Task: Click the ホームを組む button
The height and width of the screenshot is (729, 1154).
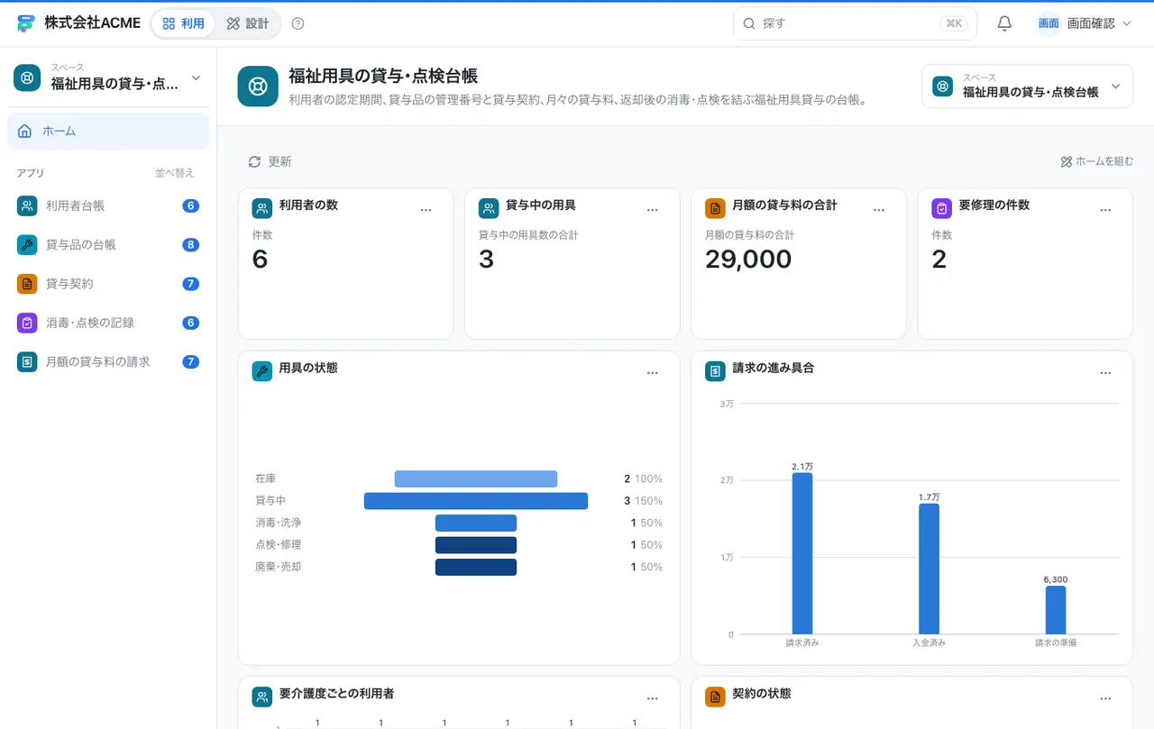Action: 1097,162
